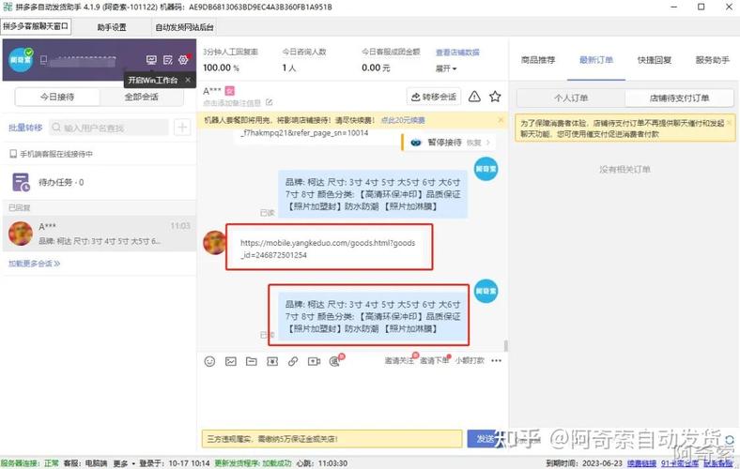Click the plus button beside search
Image resolution: width=740 pixels, height=469 pixels.
(x=182, y=128)
